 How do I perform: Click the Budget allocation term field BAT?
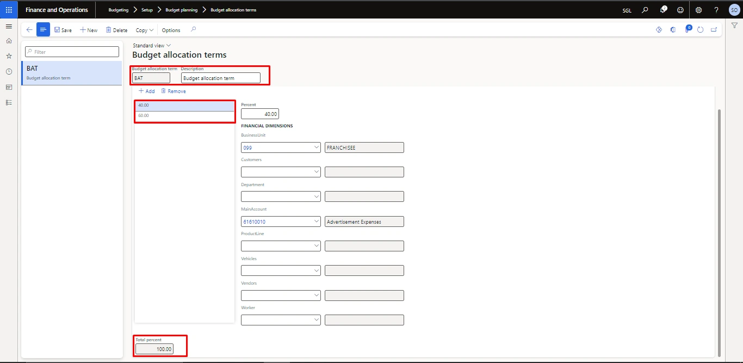coord(151,78)
